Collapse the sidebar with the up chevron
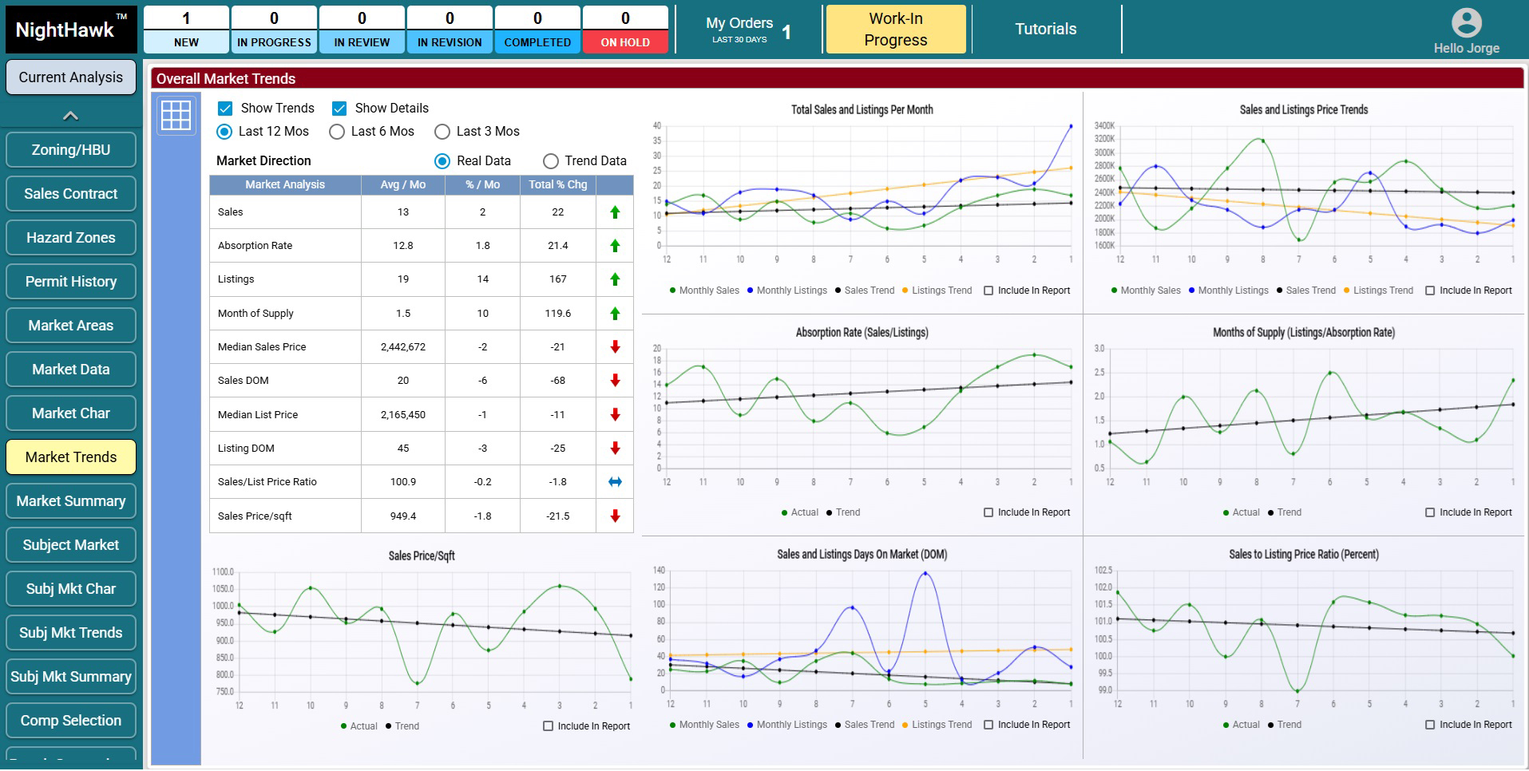Image resolution: width=1529 pixels, height=771 pixels. click(x=70, y=116)
